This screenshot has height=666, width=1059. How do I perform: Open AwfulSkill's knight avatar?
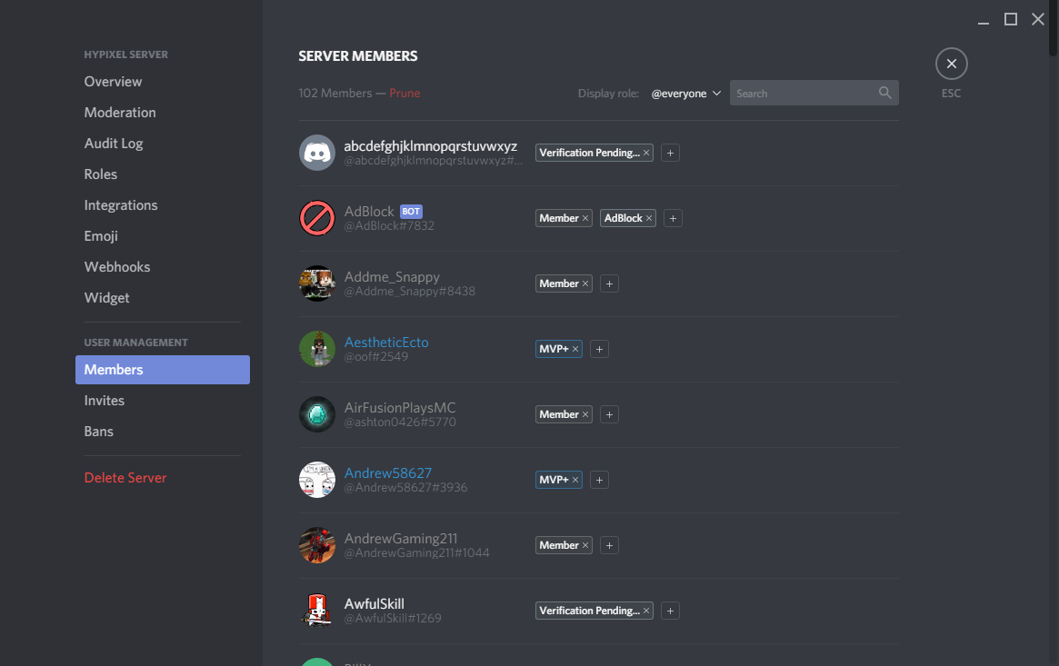[316, 611]
